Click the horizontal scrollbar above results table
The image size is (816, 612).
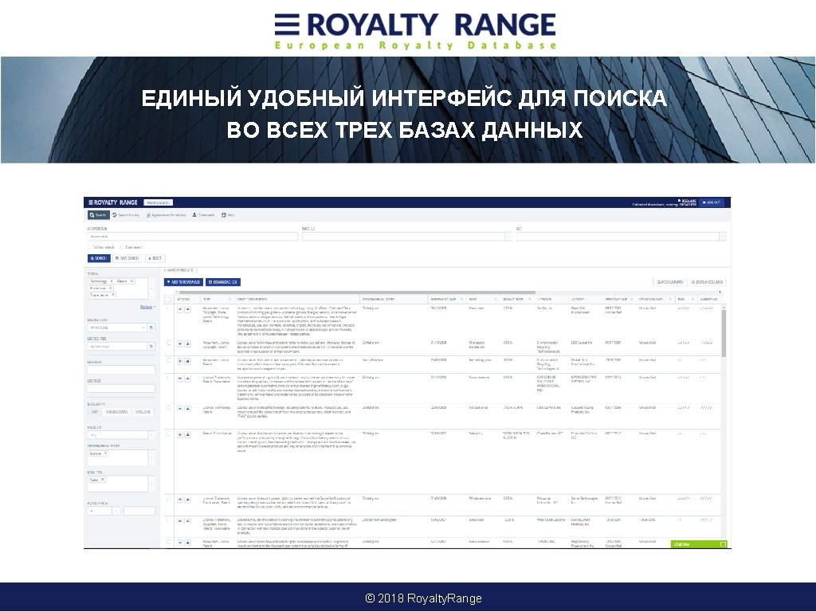[356, 292]
